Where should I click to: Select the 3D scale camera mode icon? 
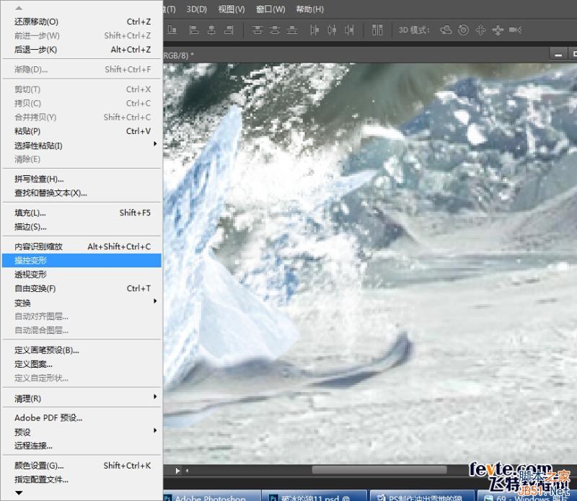(x=516, y=30)
